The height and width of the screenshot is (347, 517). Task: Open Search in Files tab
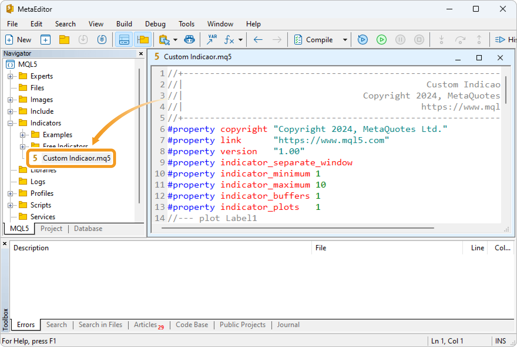(100, 325)
